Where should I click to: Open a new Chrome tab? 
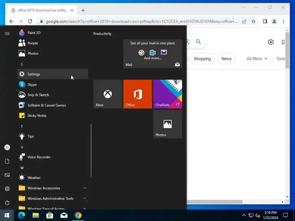click(83, 10)
